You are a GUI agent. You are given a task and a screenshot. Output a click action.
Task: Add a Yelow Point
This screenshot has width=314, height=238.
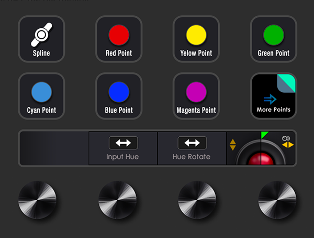[x=196, y=39]
